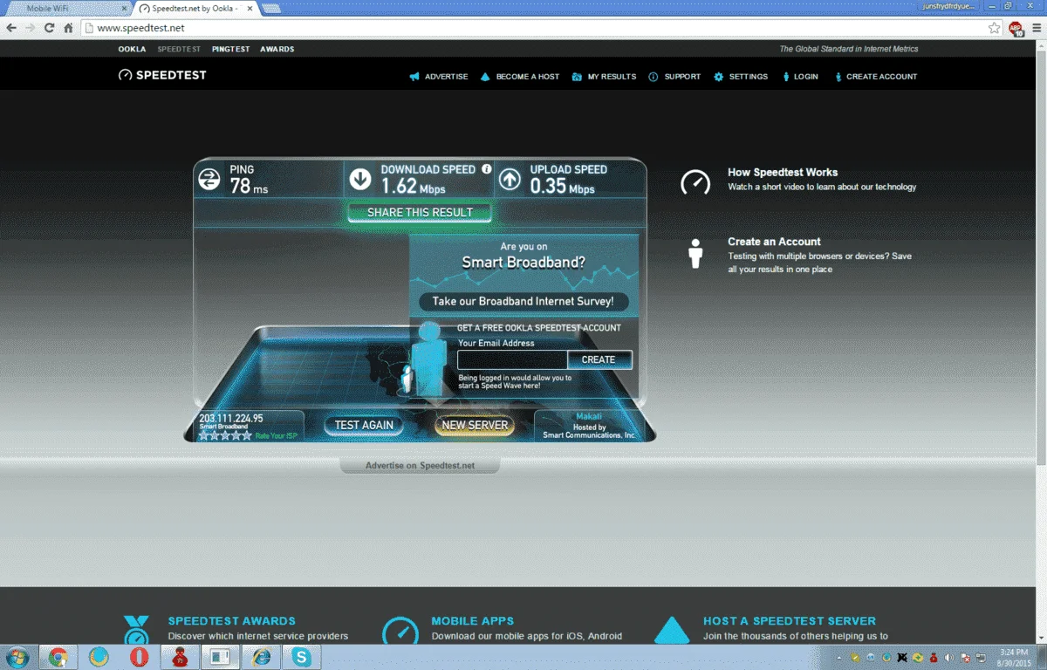Click the Speedtest Awards medal icon
Image resolution: width=1047 pixels, height=670 pixels.
pyautogui.click(x=136, y=630)
